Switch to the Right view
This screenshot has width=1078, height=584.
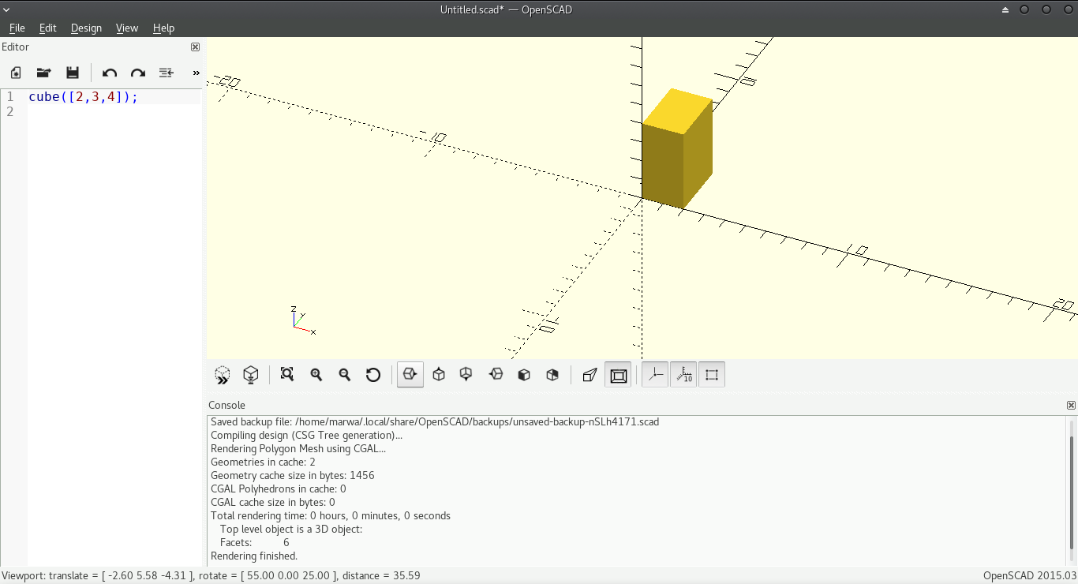click(x=410, y=375)
